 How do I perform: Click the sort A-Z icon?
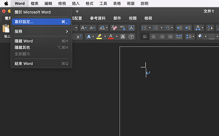210,28
